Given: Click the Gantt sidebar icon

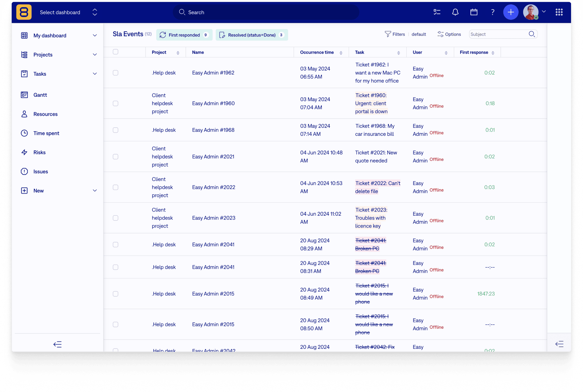Looking at the screenshot, I should click(x=24, y=95).
